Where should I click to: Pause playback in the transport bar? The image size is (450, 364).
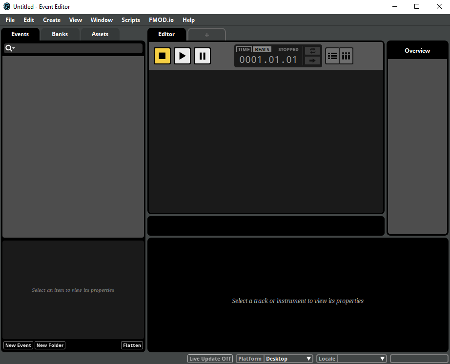click(202, 56)
